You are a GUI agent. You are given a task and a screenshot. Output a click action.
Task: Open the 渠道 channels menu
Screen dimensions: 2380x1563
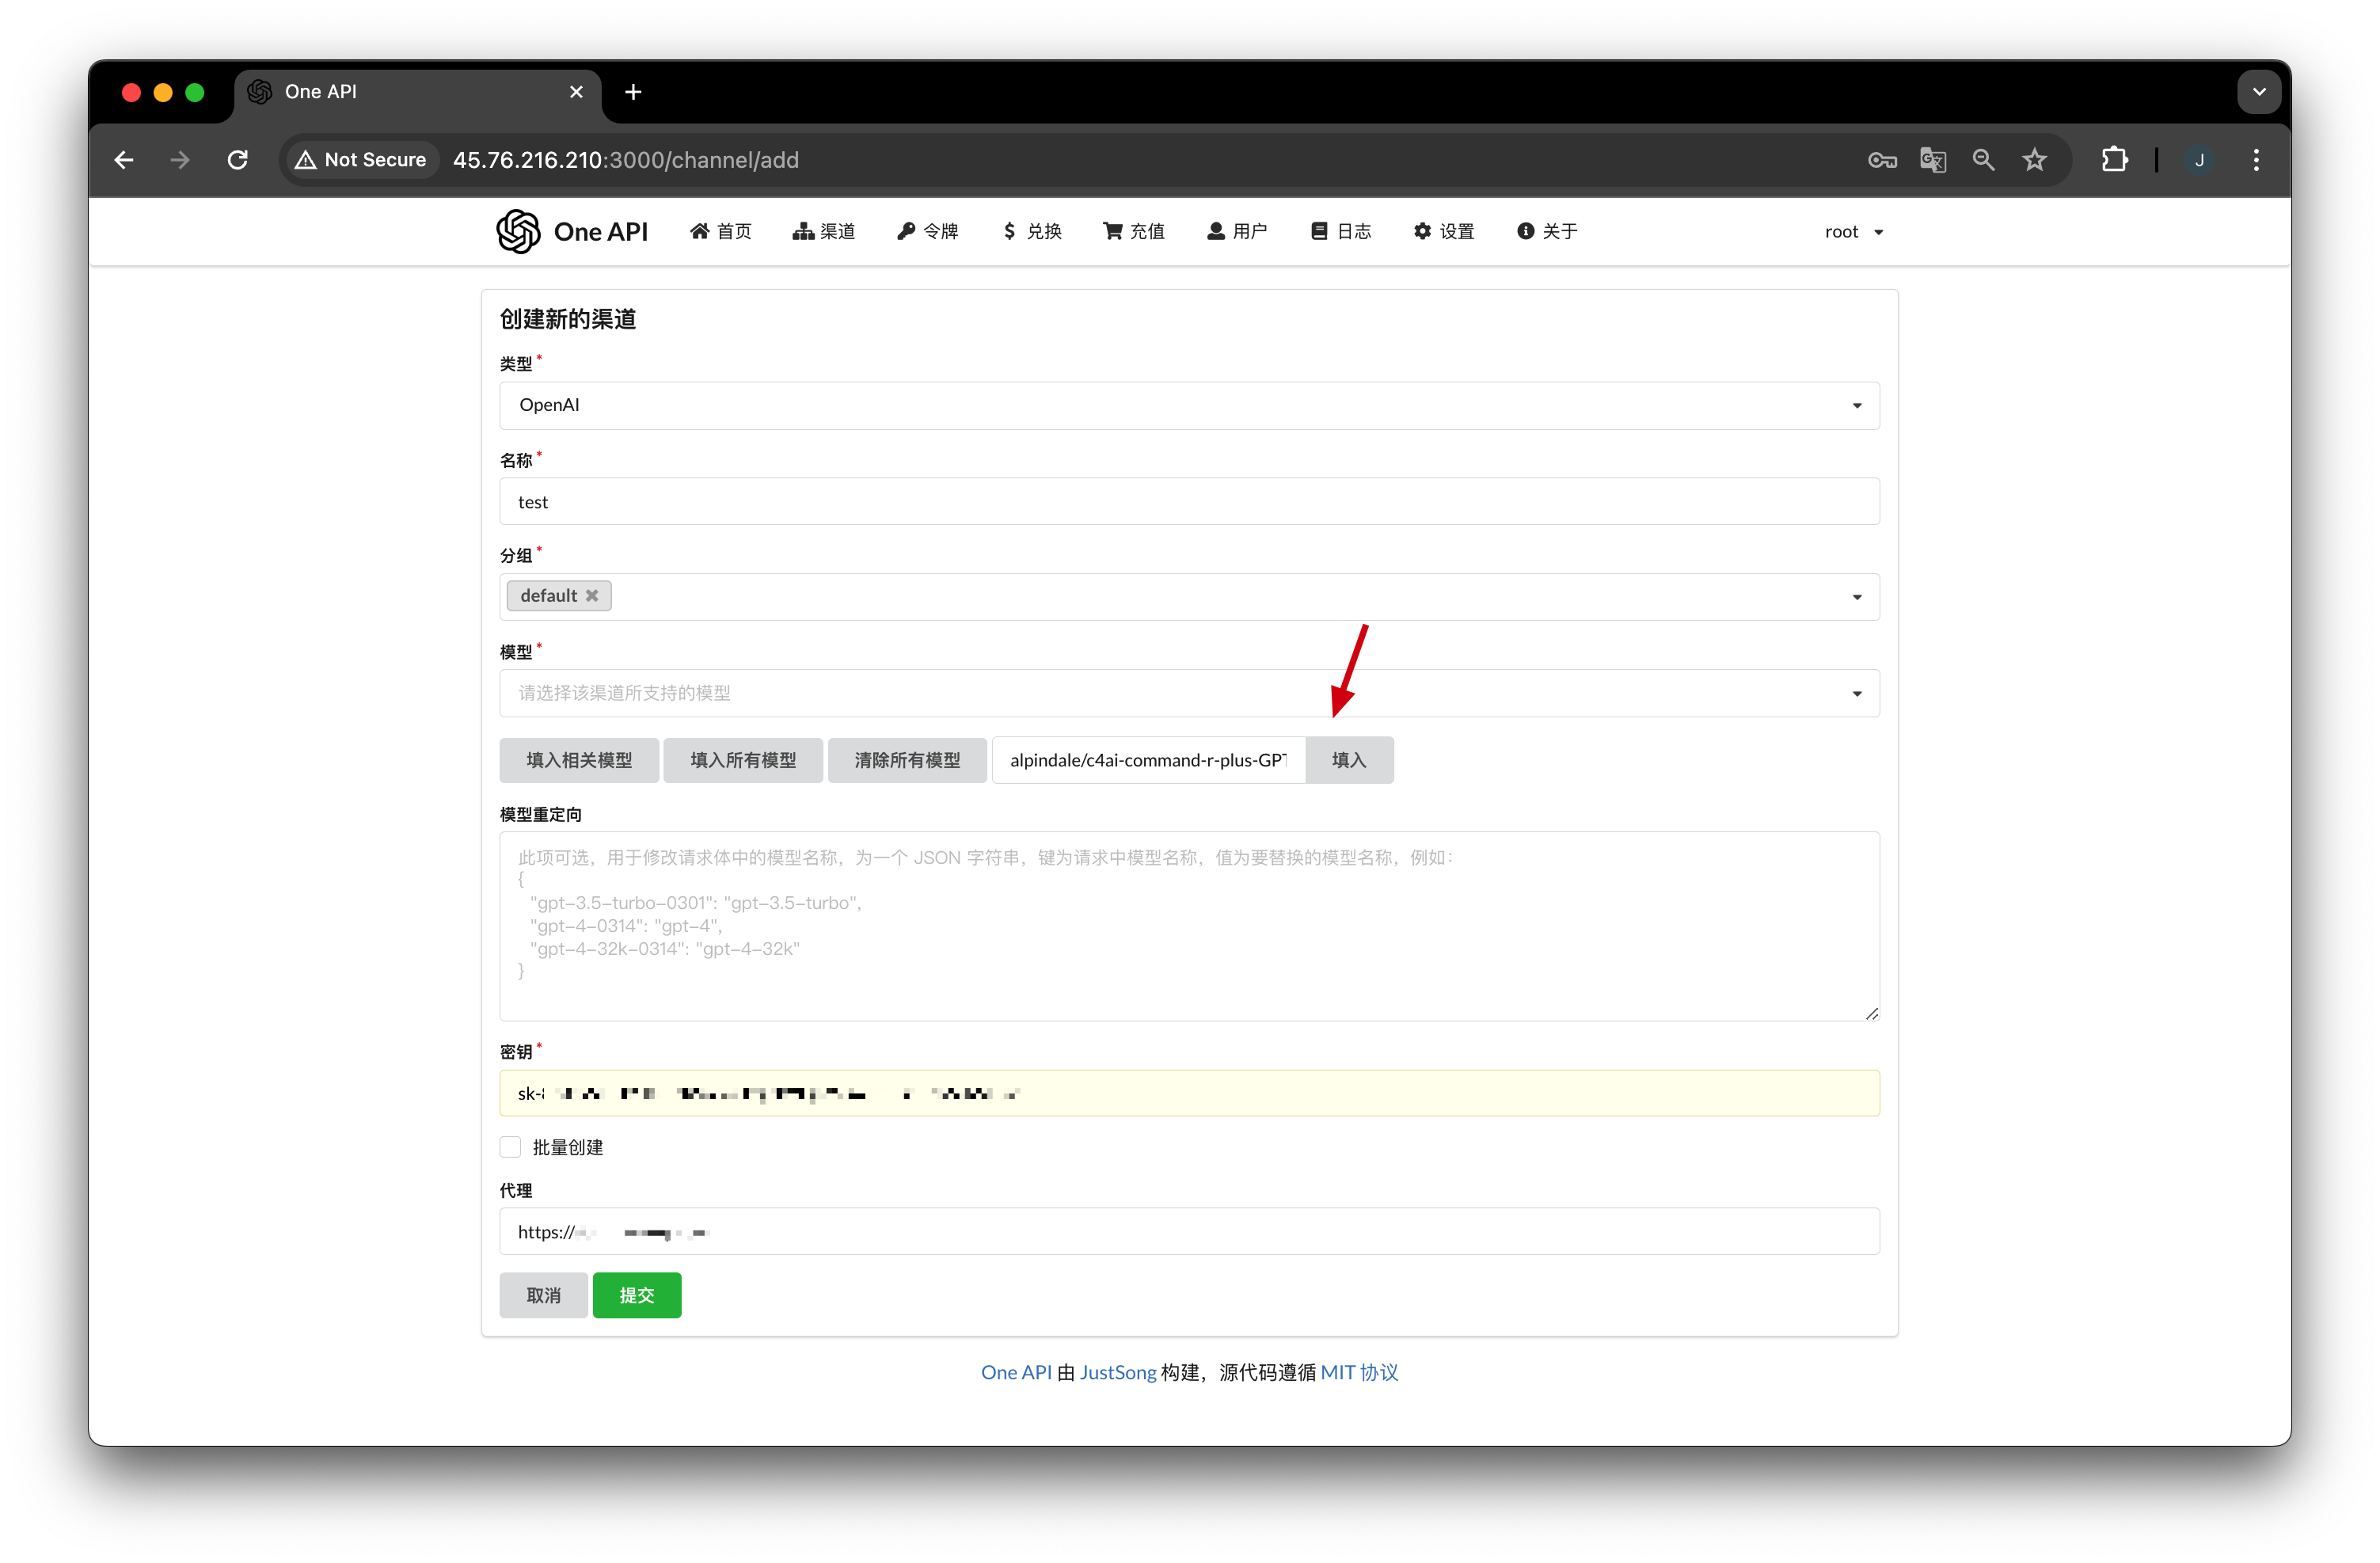point(824,232)
